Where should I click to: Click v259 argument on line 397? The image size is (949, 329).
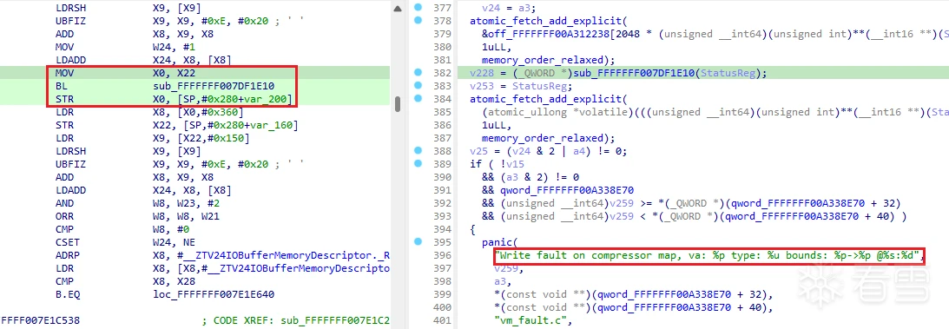tap(506, 268)
